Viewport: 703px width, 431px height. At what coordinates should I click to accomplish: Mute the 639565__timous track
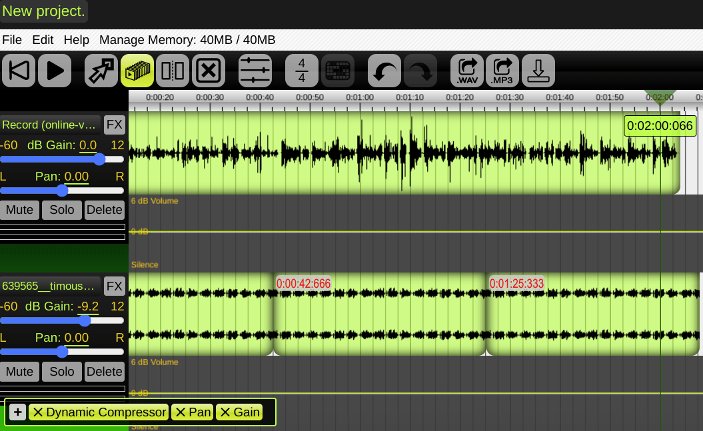[19, 372]
